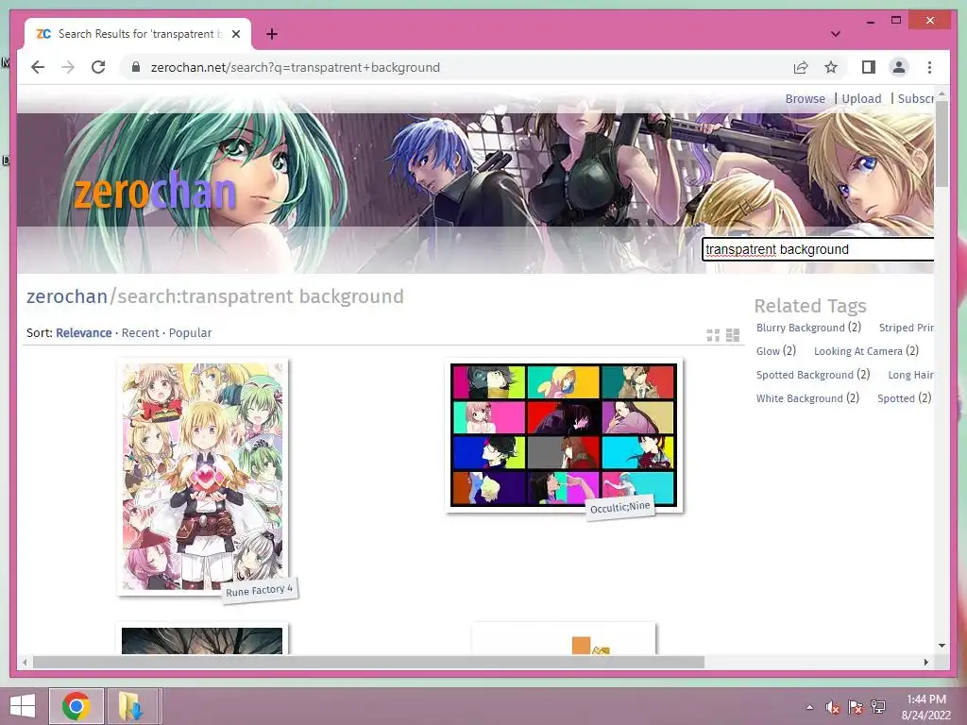Viewport: 967px width, 725px height.
Task: Open Long Hair related tag
Action: coord(910,374)
